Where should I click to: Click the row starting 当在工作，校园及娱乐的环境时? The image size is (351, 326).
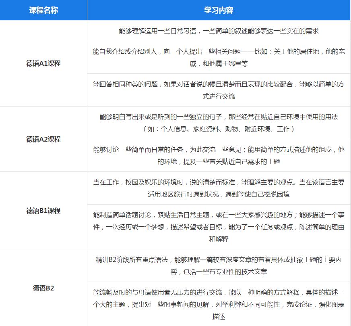point(219,188)
